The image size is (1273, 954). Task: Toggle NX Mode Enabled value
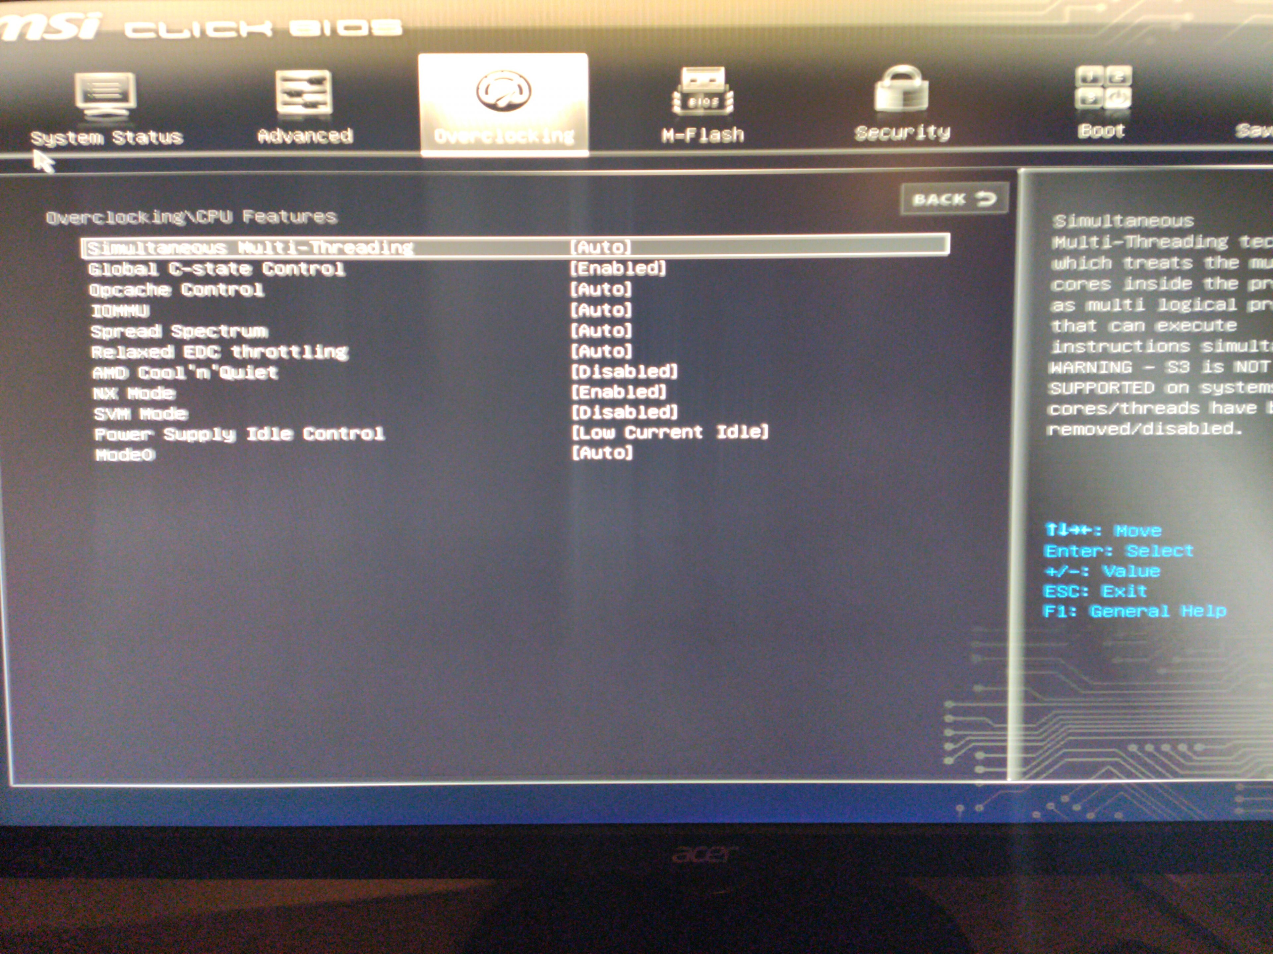tap(618, 392)
